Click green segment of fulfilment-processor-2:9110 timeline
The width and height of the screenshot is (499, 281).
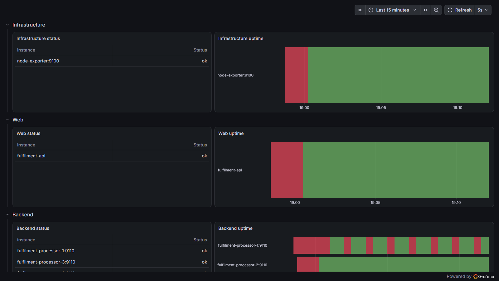click(x=404, y=264)
